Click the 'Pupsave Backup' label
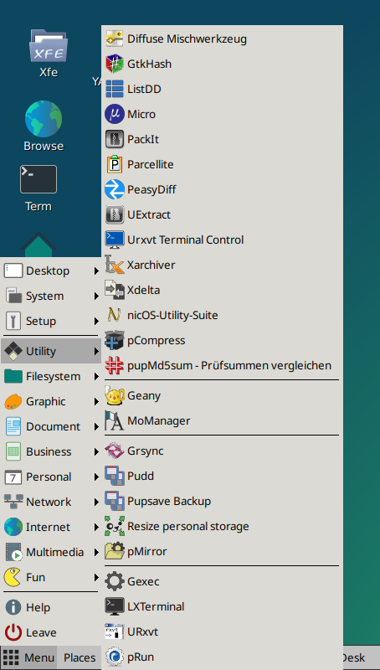Viewport: 380px width, 670px height. 169,501
